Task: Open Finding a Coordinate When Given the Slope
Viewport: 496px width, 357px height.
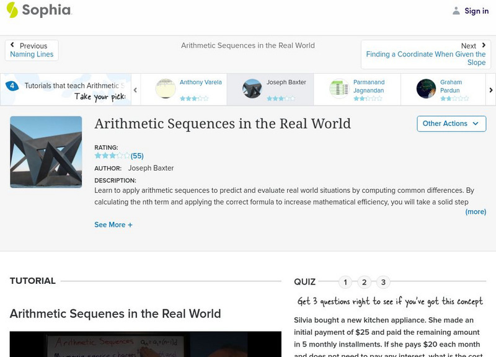Action: (x=426, y=58)
